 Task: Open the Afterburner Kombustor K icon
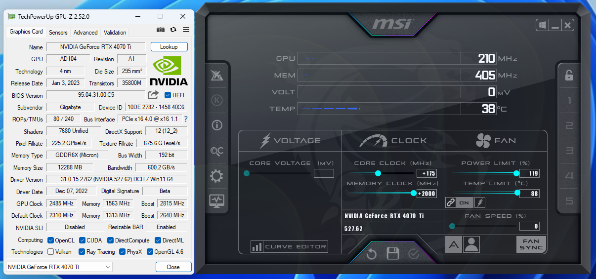tap(216, 101)
